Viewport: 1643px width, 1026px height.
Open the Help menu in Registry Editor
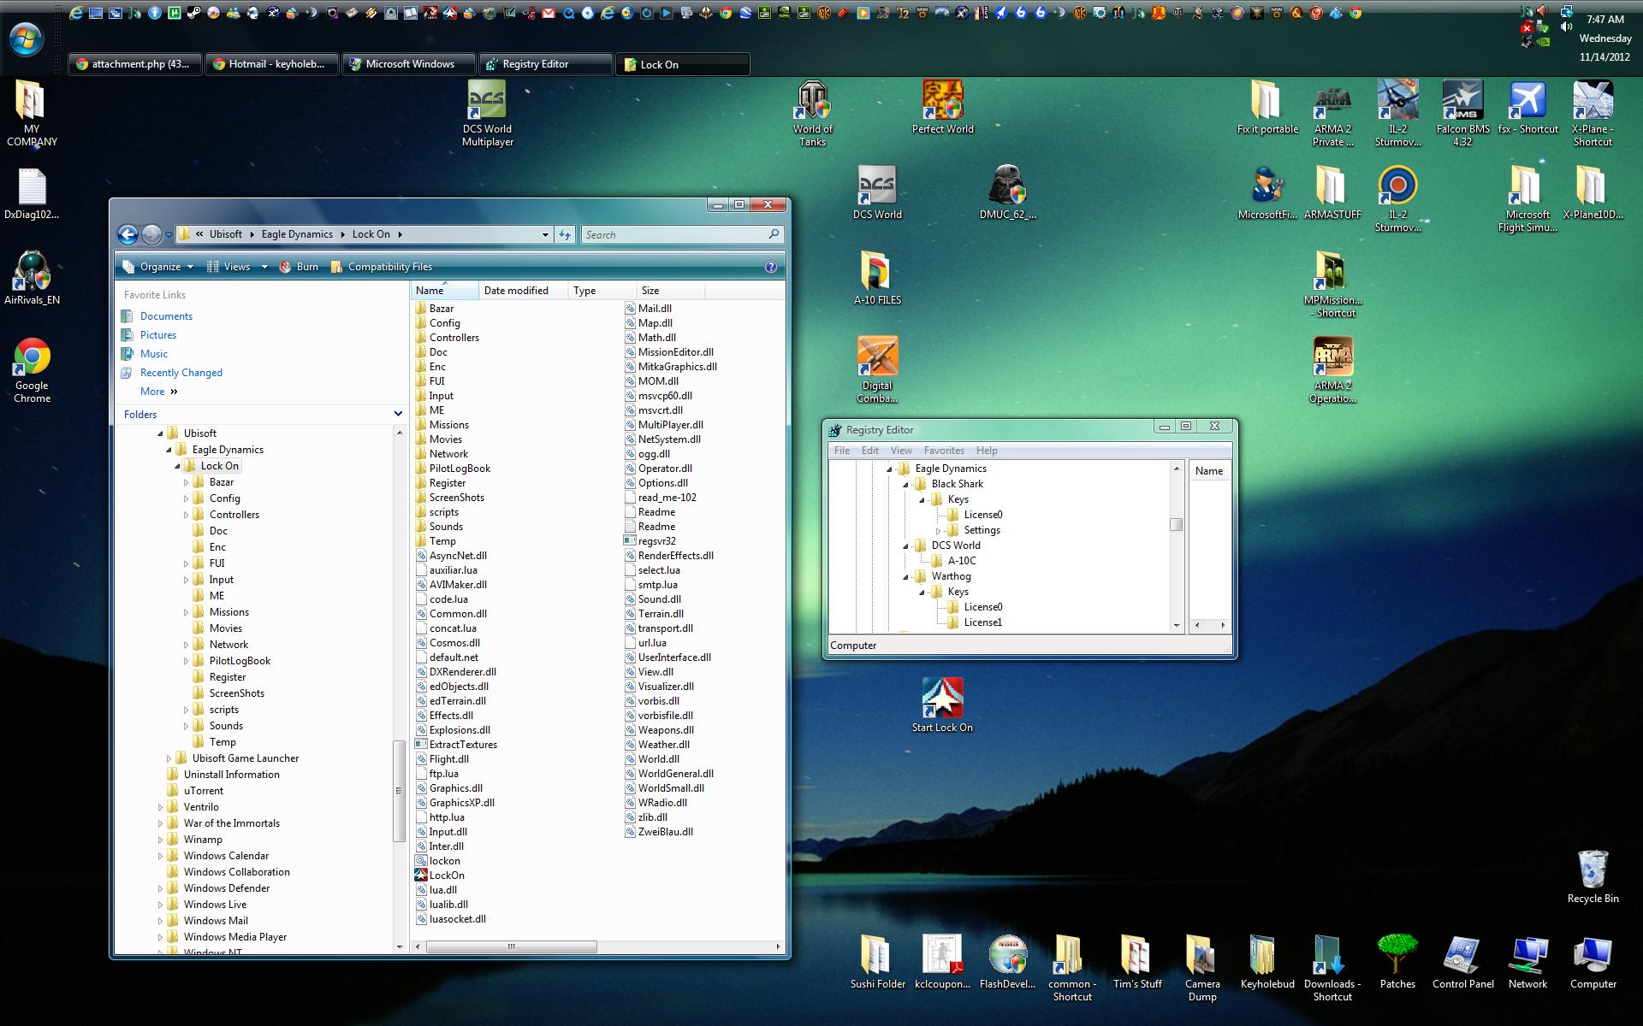987,451
